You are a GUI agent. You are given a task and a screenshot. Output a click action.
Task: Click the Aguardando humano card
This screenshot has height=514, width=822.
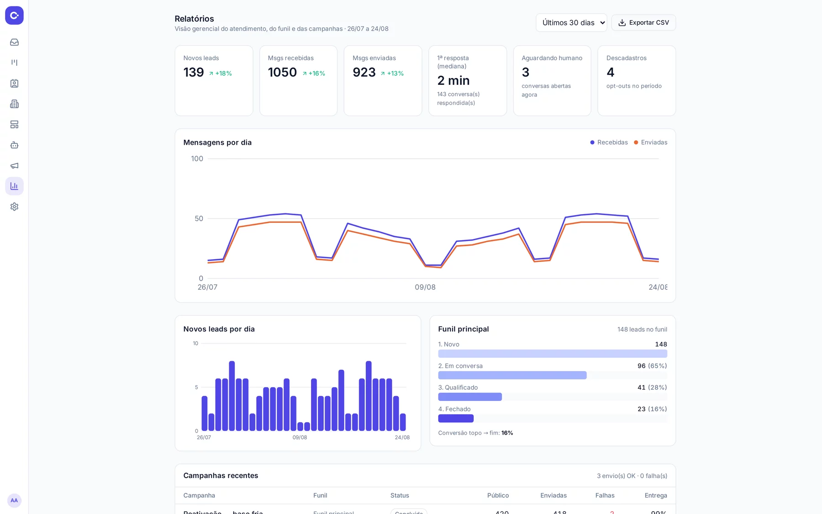point(552,80)
